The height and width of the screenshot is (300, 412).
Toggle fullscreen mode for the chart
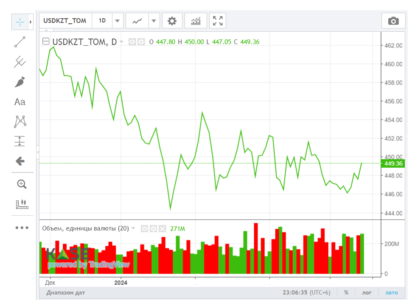pyautogui.click(x=218, y=21)
